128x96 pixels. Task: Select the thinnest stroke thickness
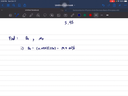click(102, 15)
